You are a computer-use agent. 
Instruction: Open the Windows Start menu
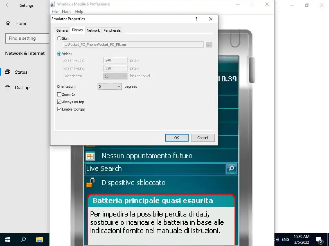click(x=8, y=240)
